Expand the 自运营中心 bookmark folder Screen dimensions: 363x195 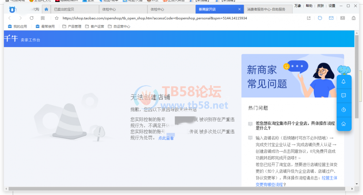pos(119,26)
